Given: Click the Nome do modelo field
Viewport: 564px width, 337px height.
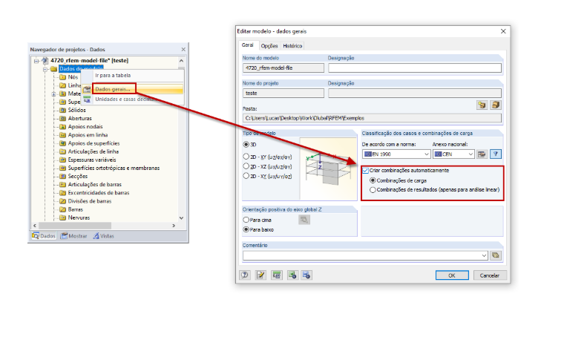Looking at the screenshot, I should tap(283, 68).
